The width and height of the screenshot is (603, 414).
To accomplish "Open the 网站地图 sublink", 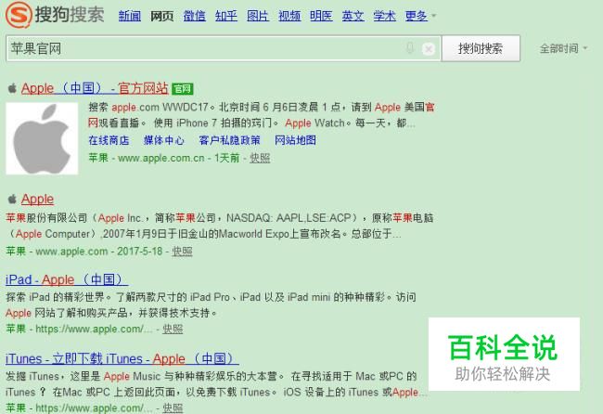I will [x=295, y=140].
